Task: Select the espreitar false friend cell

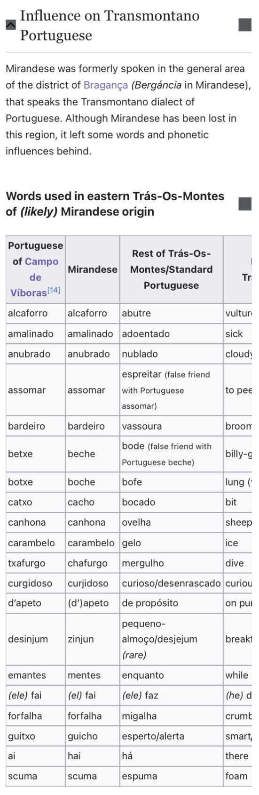Action: pyautogui.click(x=172, y=390)
